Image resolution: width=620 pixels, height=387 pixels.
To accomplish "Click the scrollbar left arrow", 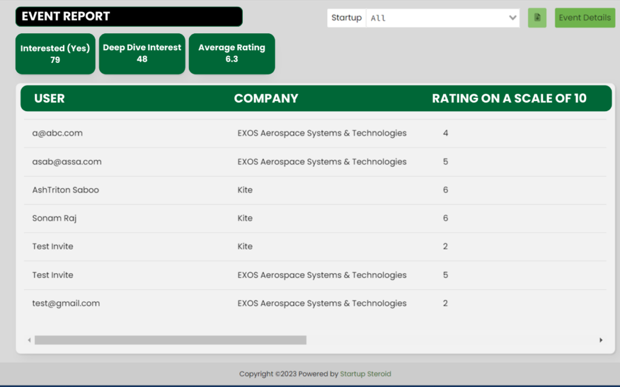I will [29, 340].
